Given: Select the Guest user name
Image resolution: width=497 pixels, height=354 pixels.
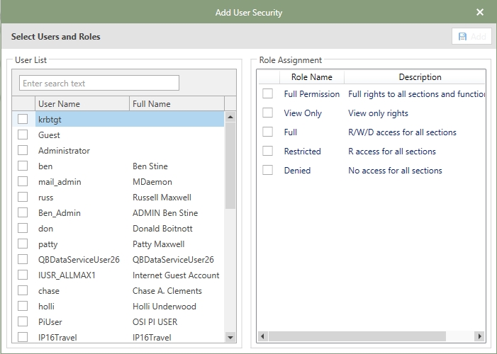Looking at the screenshot, I should [x=49, y=135].
